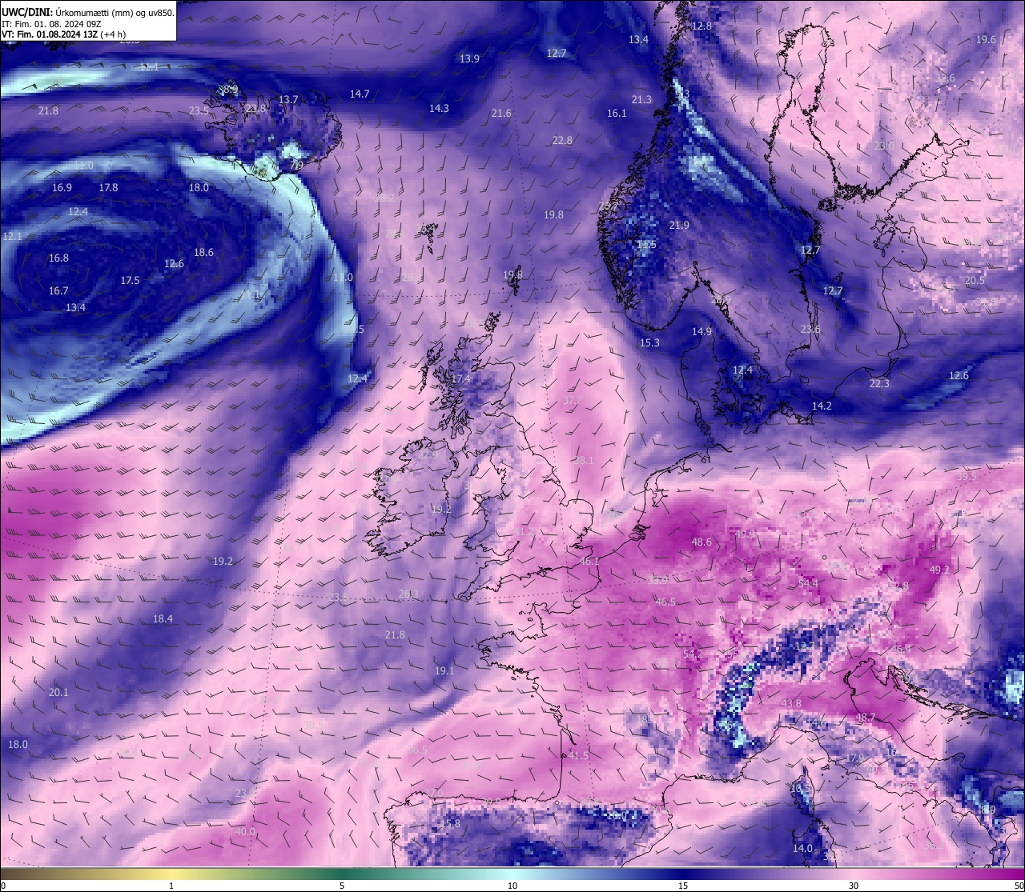The width and height of the screenshot is (1025, 892).
Task: Select the 14.9 value in the Skagerrak
Action: [701, 331]
